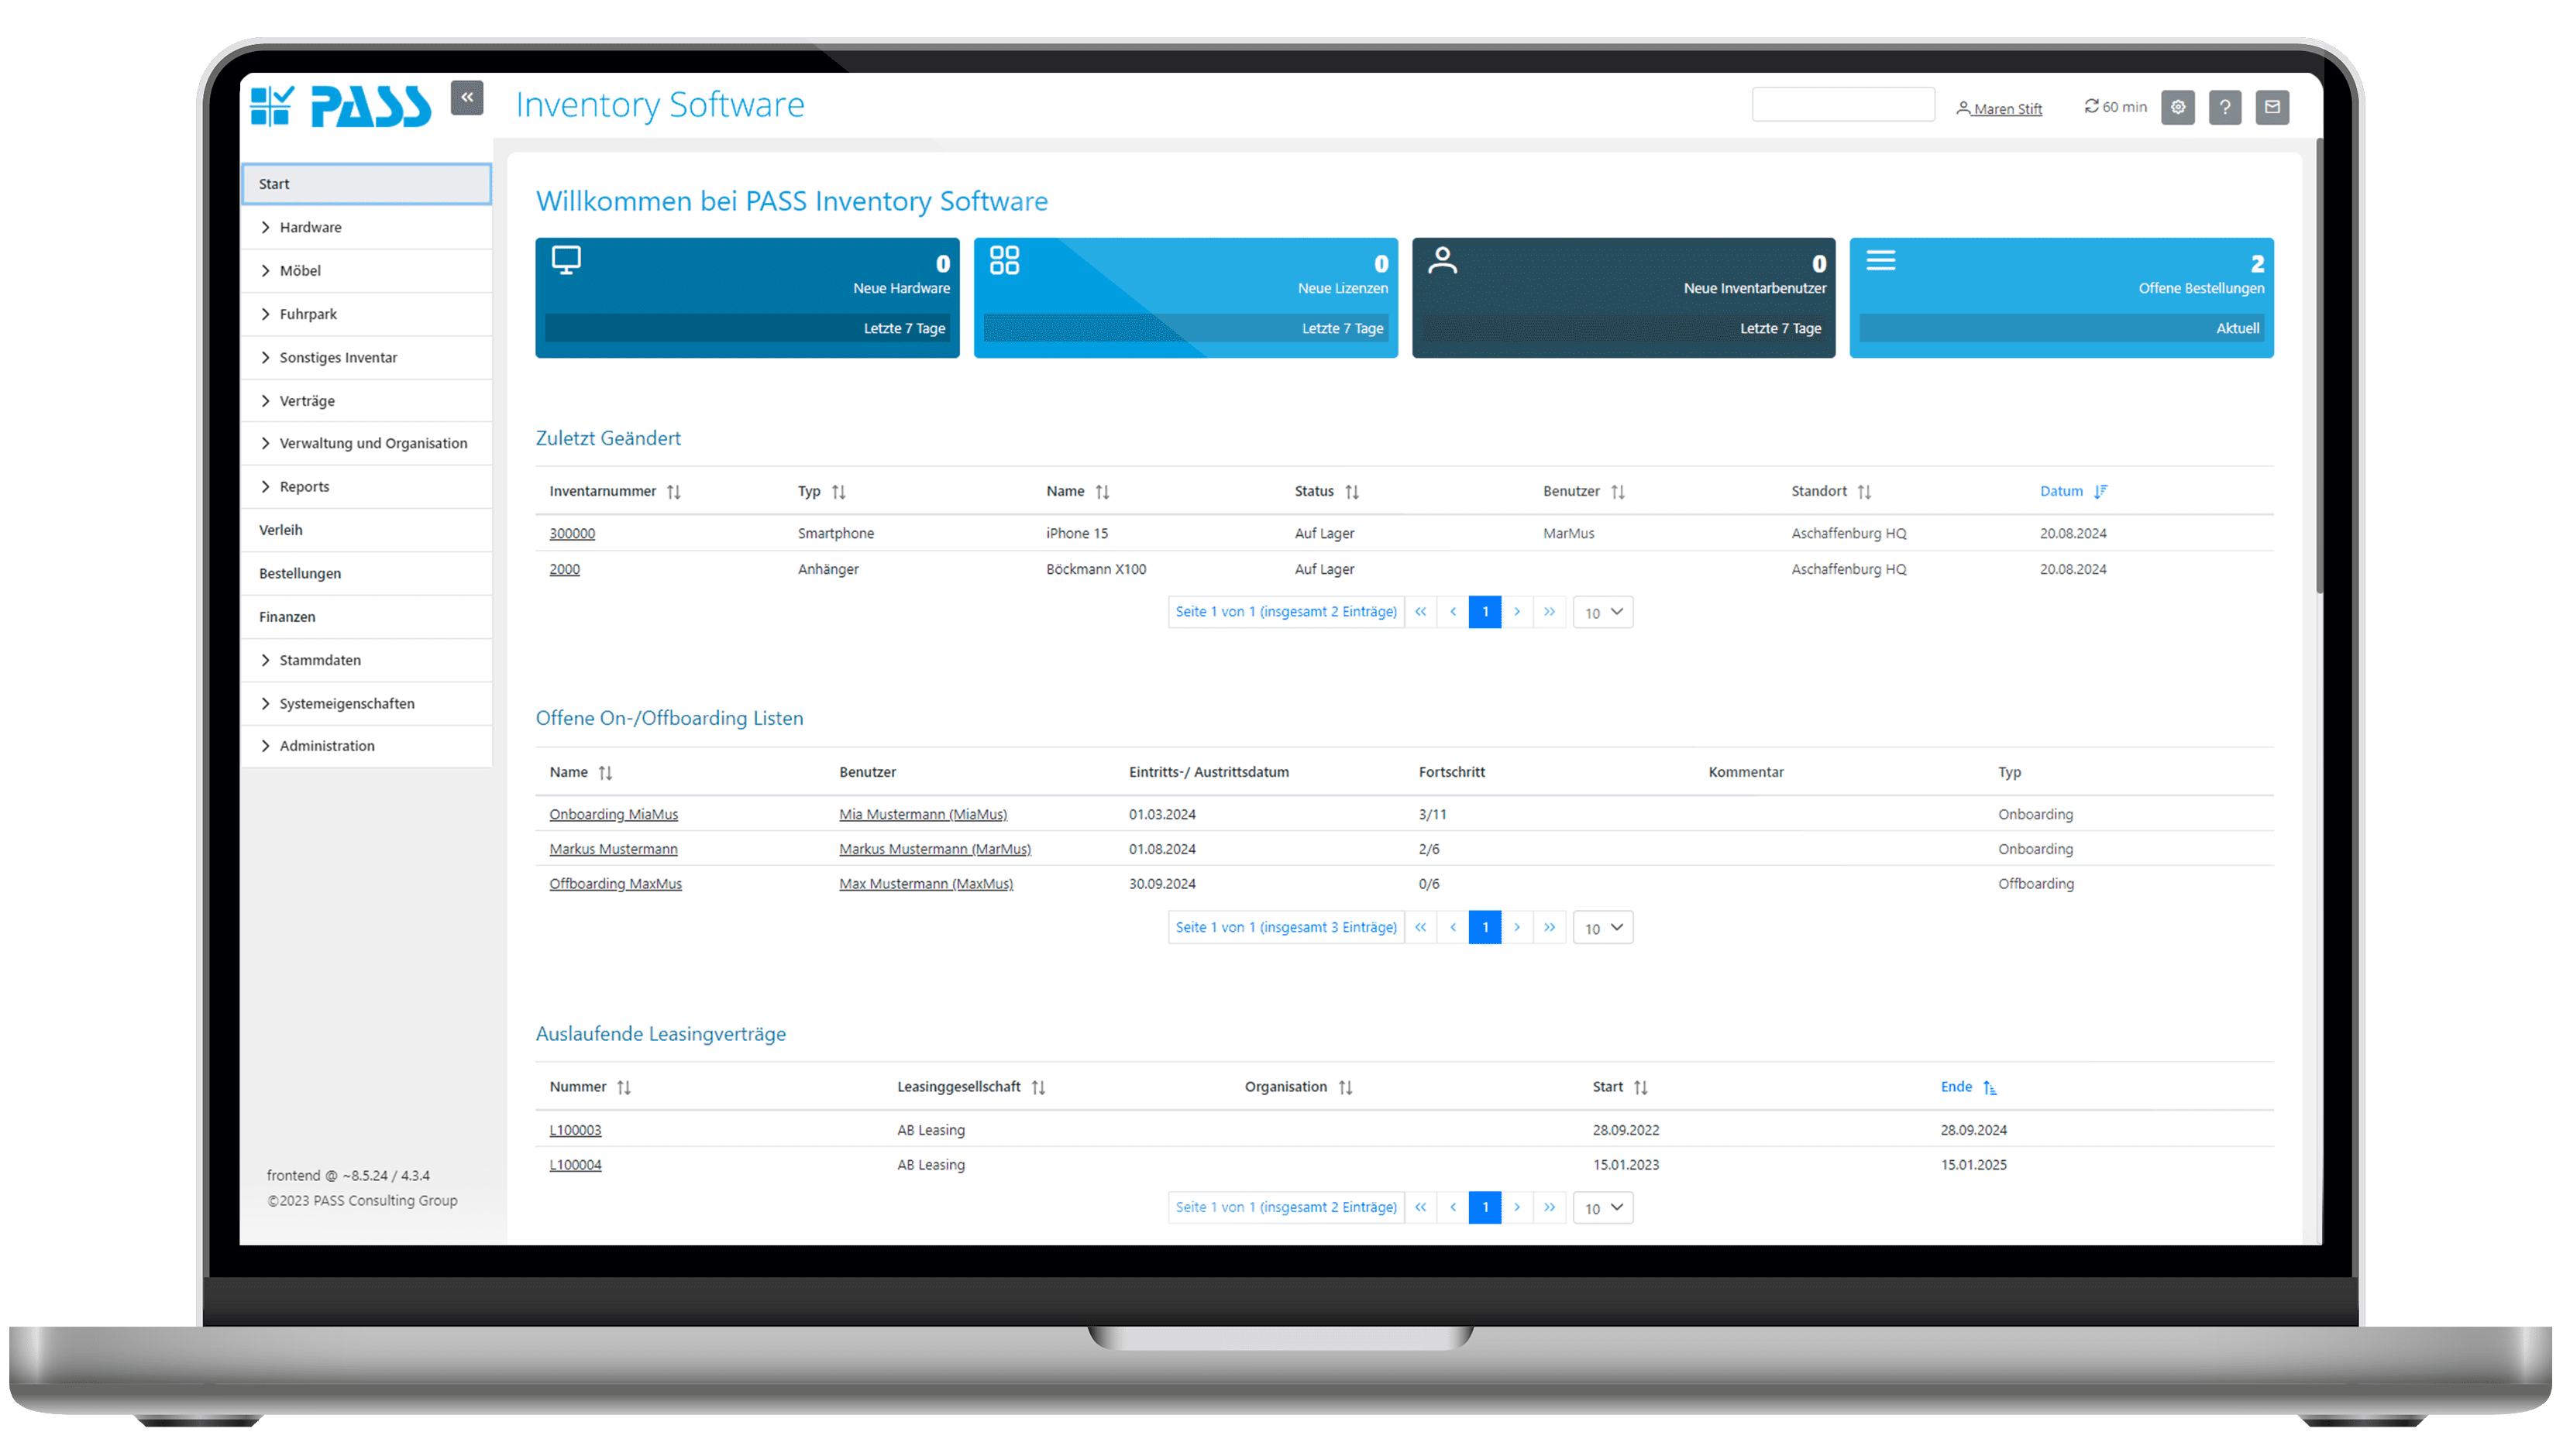Screen dimensions: 2570x1456
Task: Open user Max Mustermann (MaxMus)
Action: 927,885
